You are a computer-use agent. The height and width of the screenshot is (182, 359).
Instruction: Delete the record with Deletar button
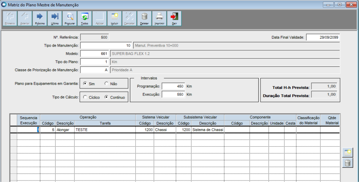click(x=144, y=19)
